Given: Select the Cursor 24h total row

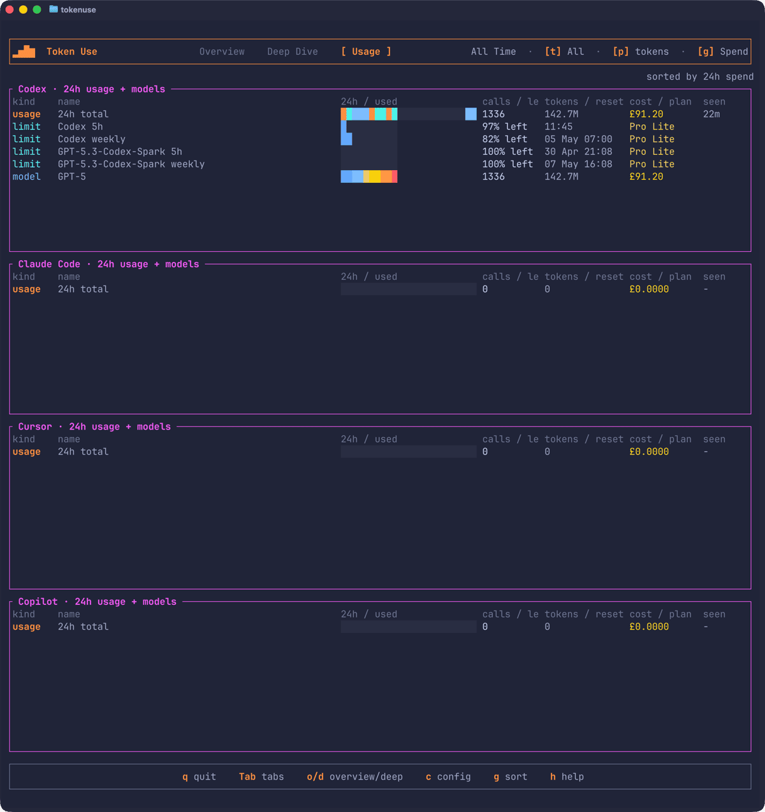Looking at the screenshot, I should (x=380, y=452).
